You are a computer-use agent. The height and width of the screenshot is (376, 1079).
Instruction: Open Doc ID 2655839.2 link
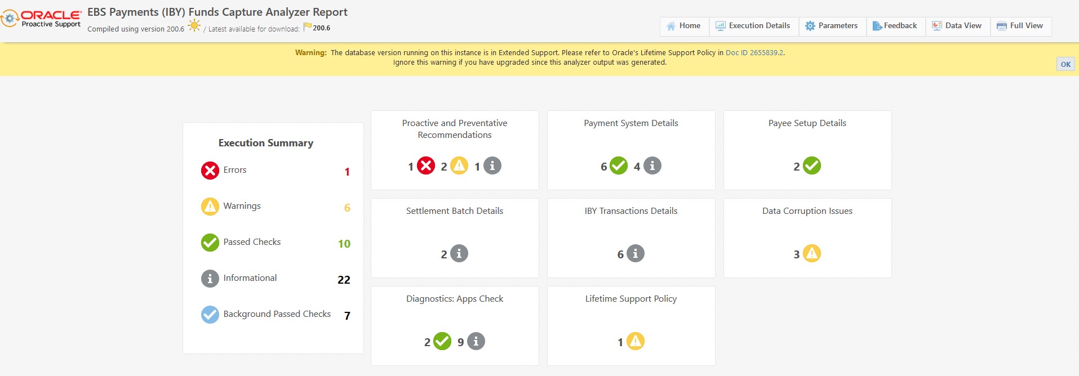[x=754, y=53]
